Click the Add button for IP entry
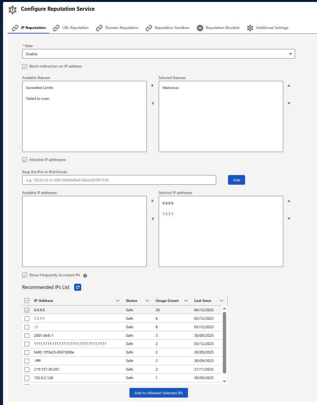This screenshot has height=405, width=317. coord(236,180)
